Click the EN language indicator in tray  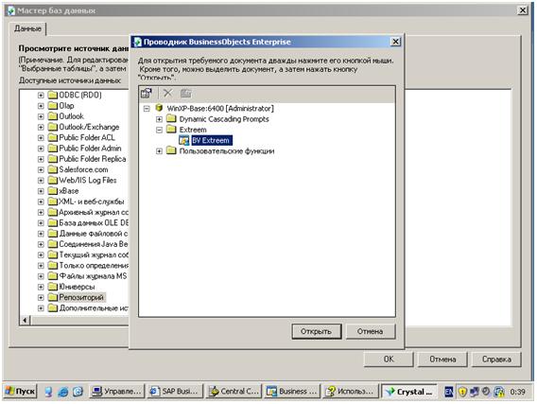[449, 392]
